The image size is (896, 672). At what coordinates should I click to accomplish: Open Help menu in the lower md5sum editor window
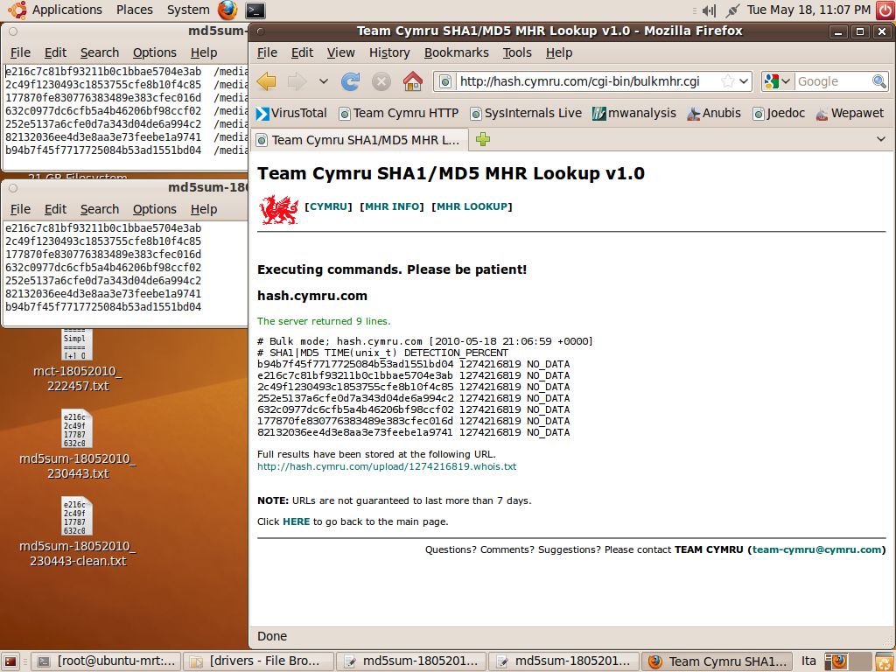(x=203, y=209)
